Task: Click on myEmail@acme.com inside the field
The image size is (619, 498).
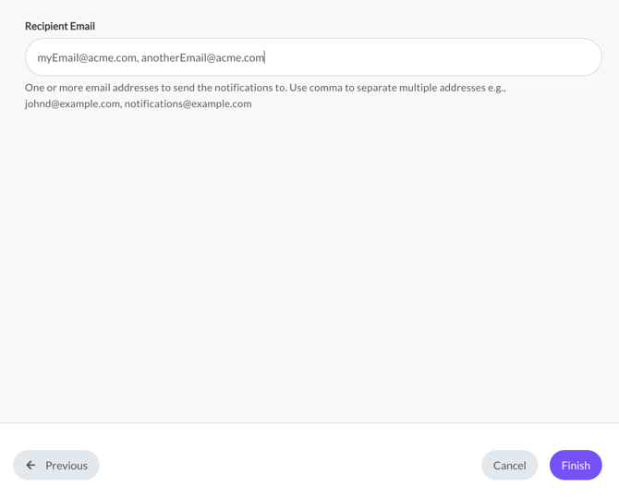Action: point(87,57)
